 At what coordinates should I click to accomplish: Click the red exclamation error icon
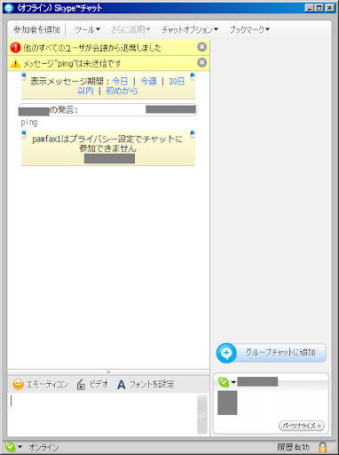pyautogui.click(x=15, y=47)
